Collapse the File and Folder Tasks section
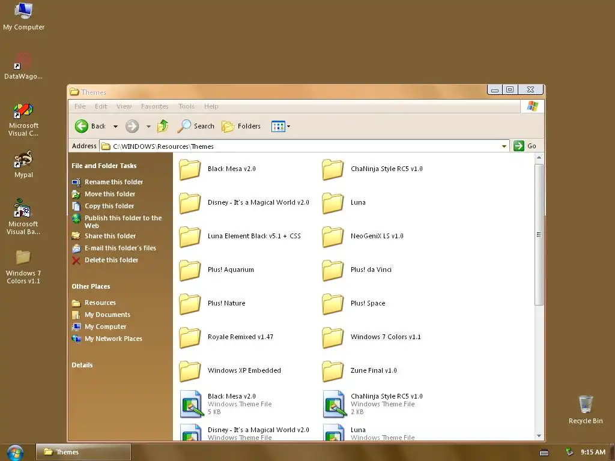 pyautogui.click(x=104, y=166)
